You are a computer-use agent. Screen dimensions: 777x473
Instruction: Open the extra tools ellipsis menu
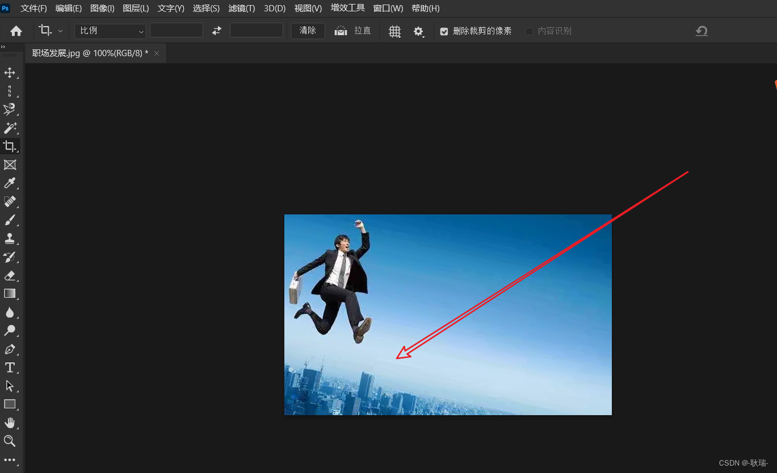pyautogui.click(x=10, y=460)
